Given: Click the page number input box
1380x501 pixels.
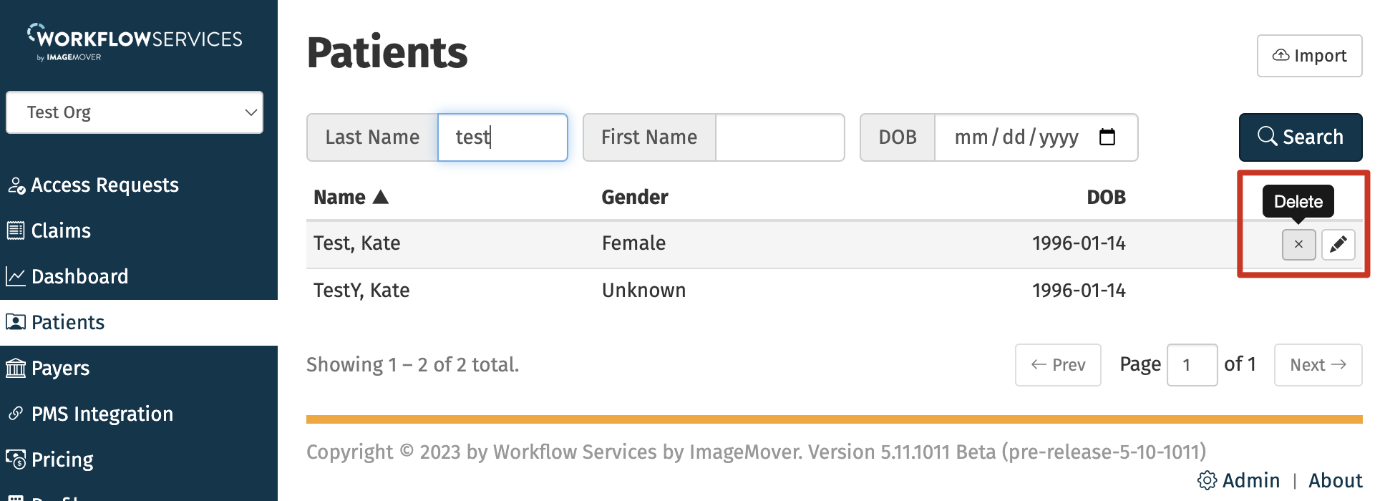Looking at the screenshot, I should pos(1191,365).
